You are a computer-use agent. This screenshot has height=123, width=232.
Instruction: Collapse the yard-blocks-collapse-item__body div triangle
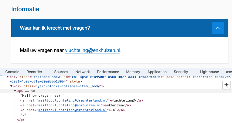pos(11,86)
